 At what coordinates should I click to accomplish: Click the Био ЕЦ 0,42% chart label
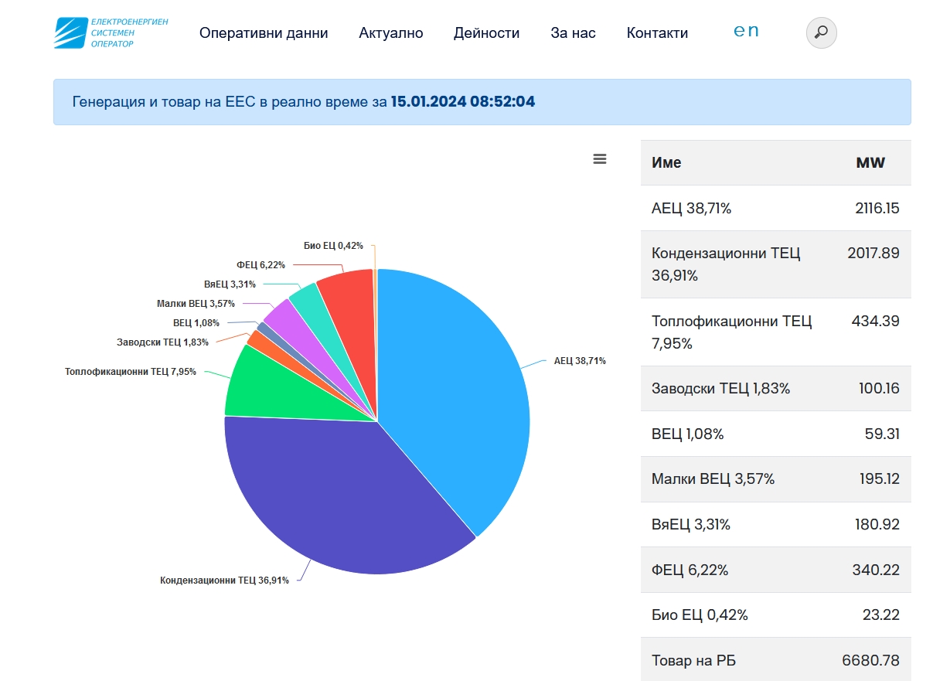tap(333, 246)
